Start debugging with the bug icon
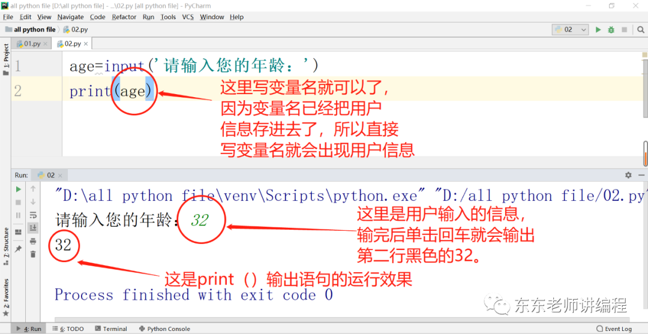Image resolution: width=648 pixels, height=334 pixels. pyautogui.click(x=611, y=30)
